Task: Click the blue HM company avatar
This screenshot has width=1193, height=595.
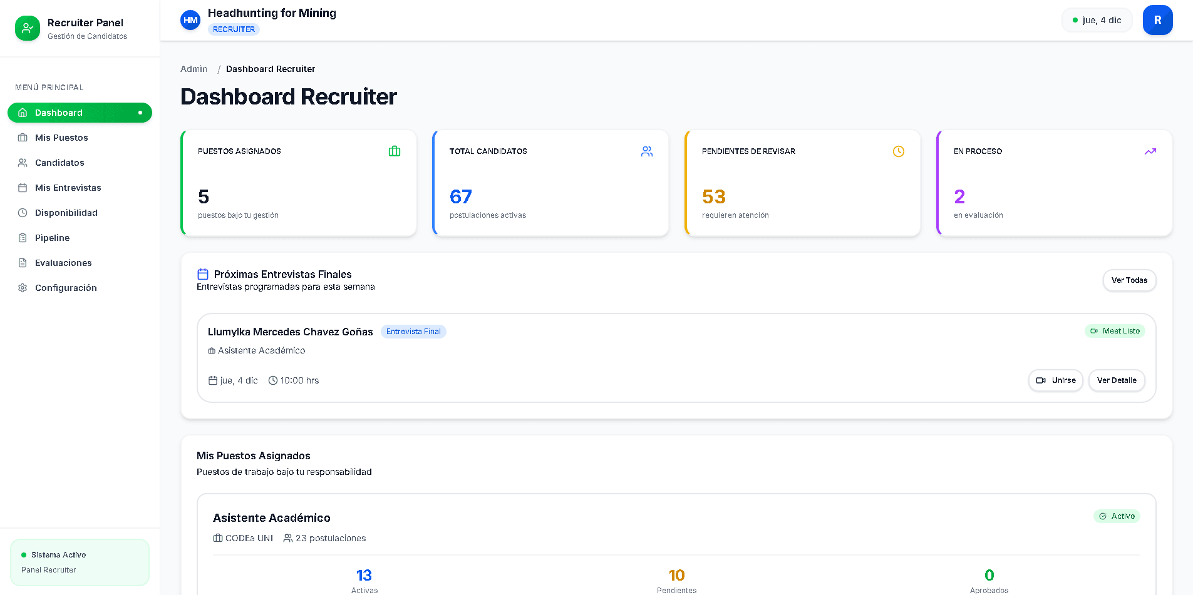Action: 190,20
